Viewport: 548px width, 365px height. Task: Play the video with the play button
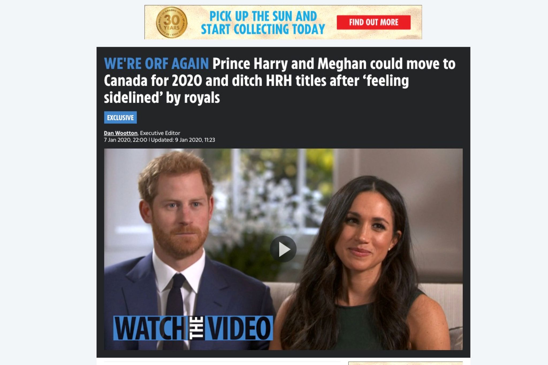(283, 249)
